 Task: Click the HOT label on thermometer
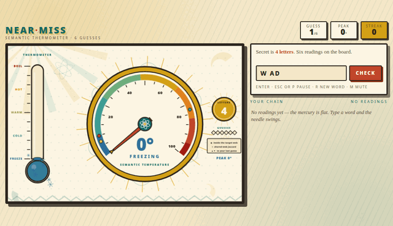click(x=18, y=89)
